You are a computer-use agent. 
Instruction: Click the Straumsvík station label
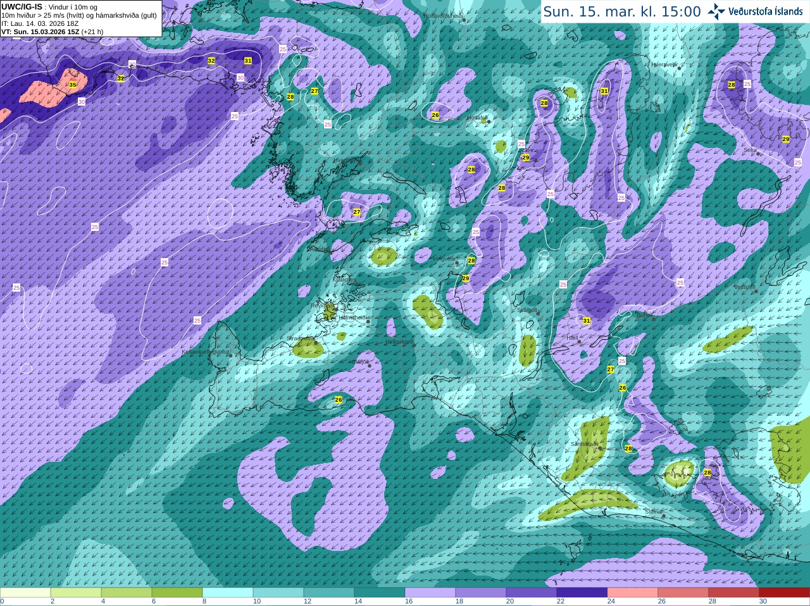tap(301, 338)
